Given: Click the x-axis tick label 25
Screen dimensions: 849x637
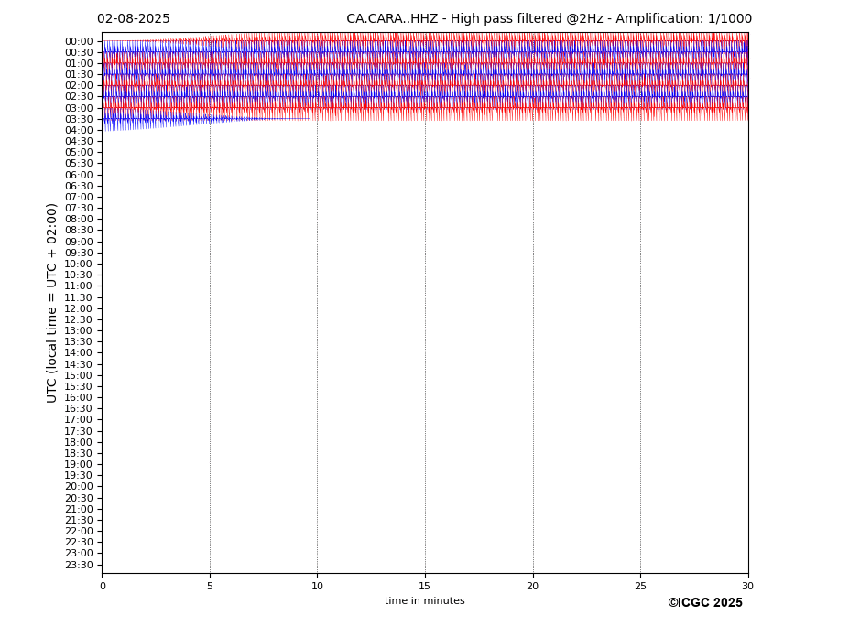Looking at the screenshot, I should click(640, 586).
